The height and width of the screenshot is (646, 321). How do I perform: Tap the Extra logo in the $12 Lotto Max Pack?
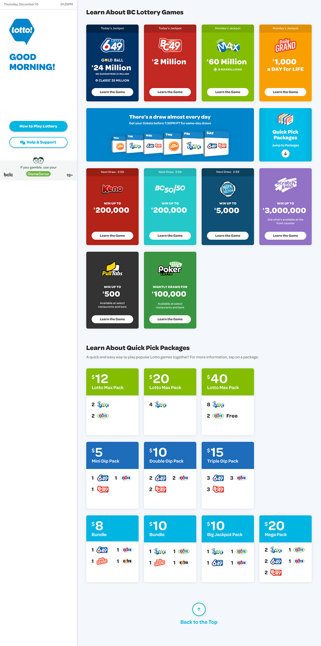pyautogui.click(x=103, y=416)
